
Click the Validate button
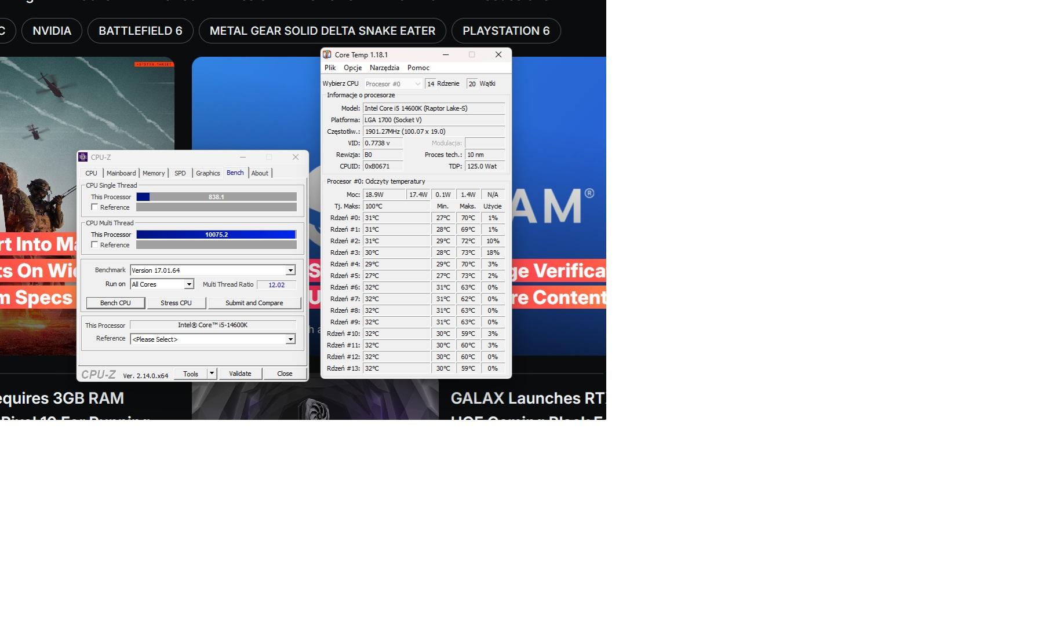coord(240,374)
